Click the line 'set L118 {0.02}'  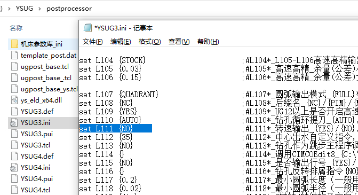point(110,189)
